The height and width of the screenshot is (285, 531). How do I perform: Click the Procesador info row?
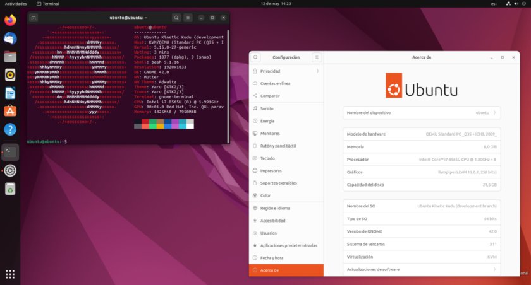(422, 160)
